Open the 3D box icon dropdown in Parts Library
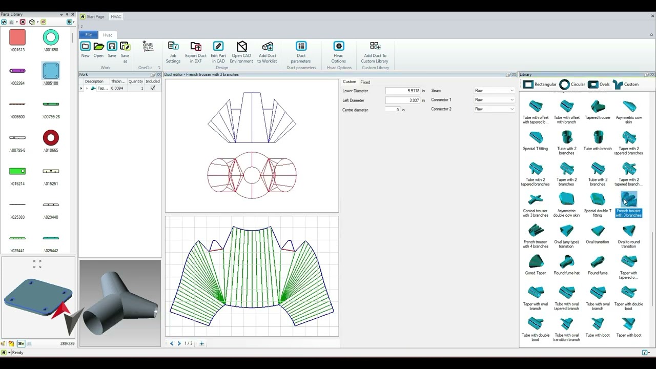This screenshot has width=656, height=369. (37, 22)
